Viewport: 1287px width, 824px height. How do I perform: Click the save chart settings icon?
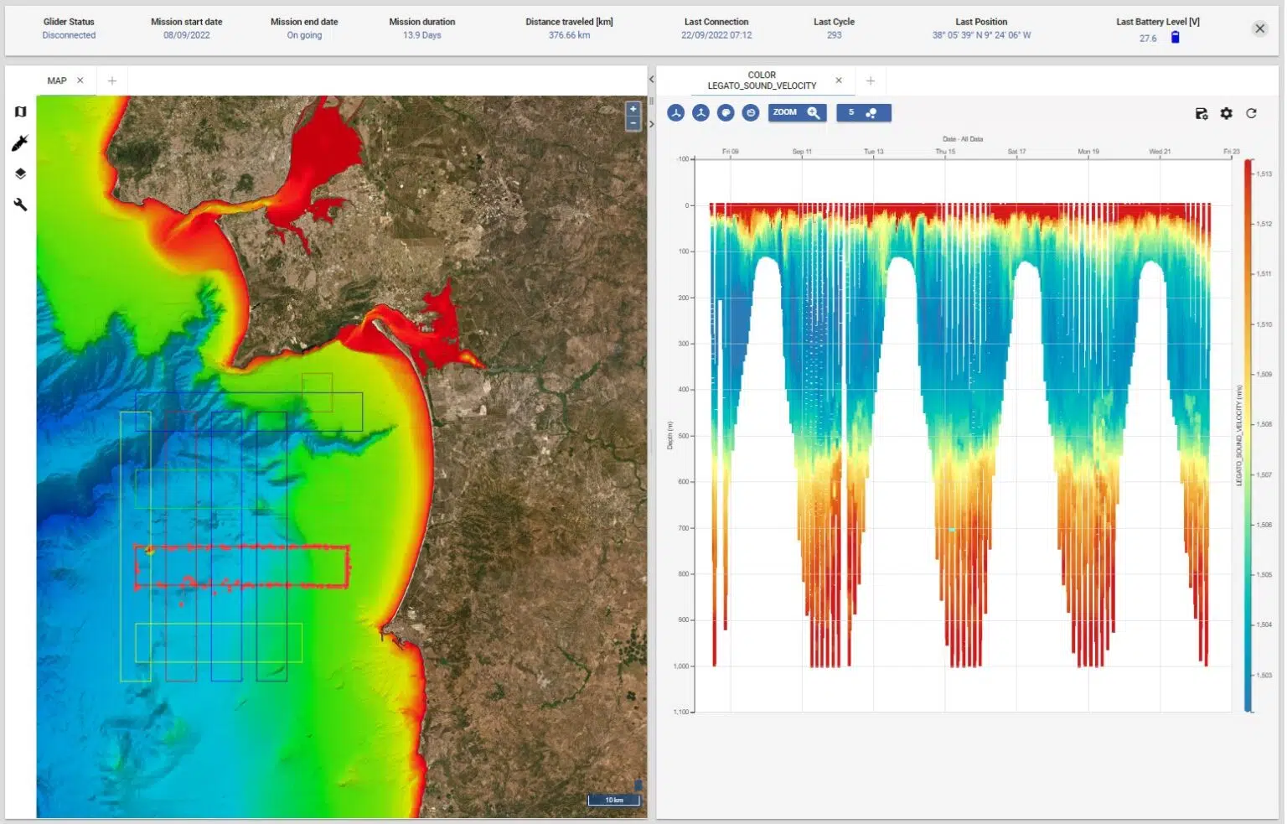click(x=1201, y=114)
